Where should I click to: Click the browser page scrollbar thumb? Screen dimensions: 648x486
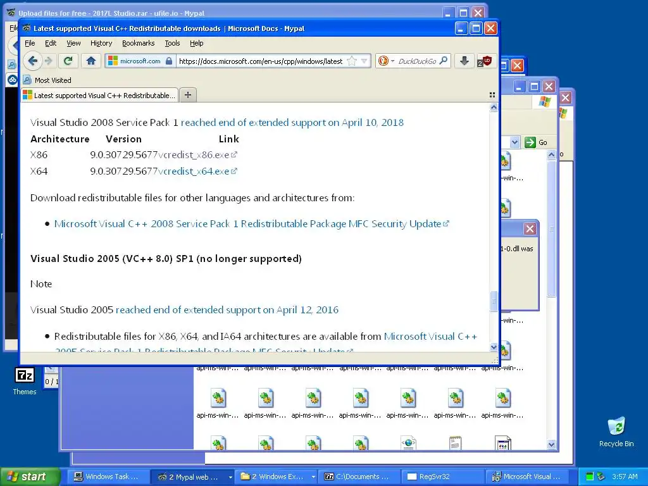pyautogui.click(x=494, y=301)
